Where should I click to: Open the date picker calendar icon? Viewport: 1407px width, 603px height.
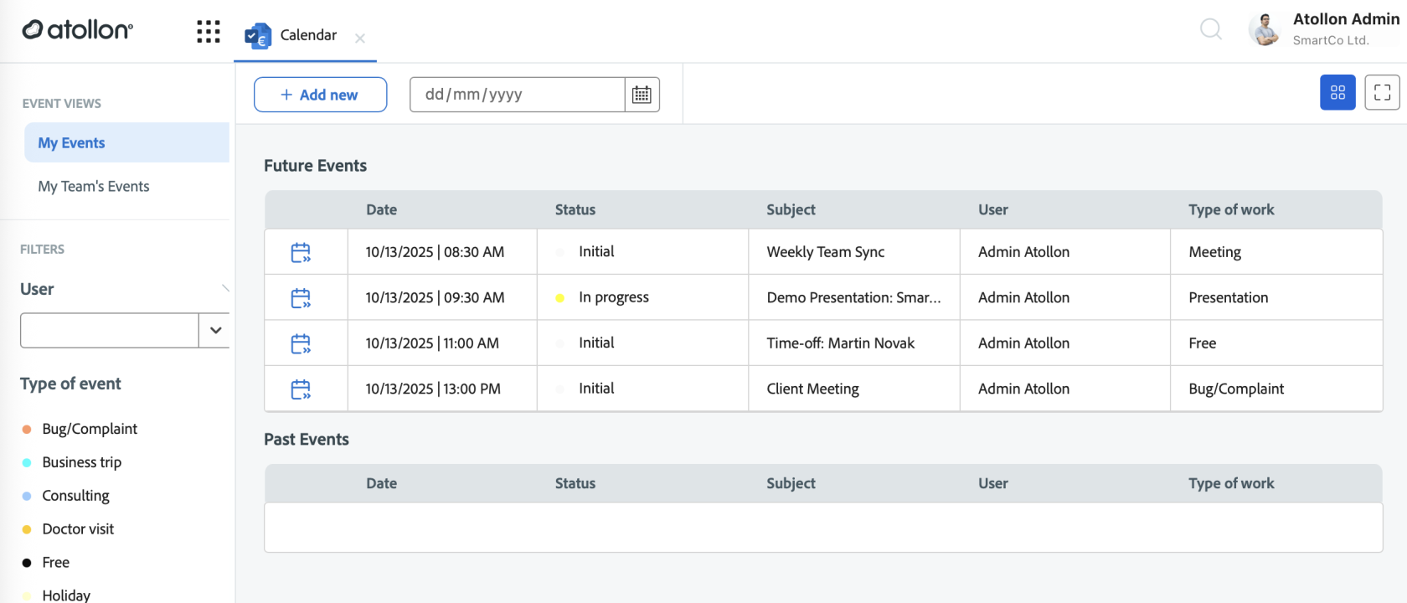pyautogui.click(x=642, y=95)
